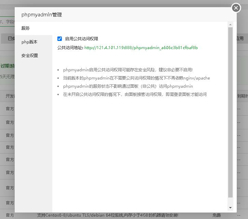This screenshot has height=219, width=248.
Task: Click the dialog vertical scrollbar thumb
Action: click(x=230, y=112)
